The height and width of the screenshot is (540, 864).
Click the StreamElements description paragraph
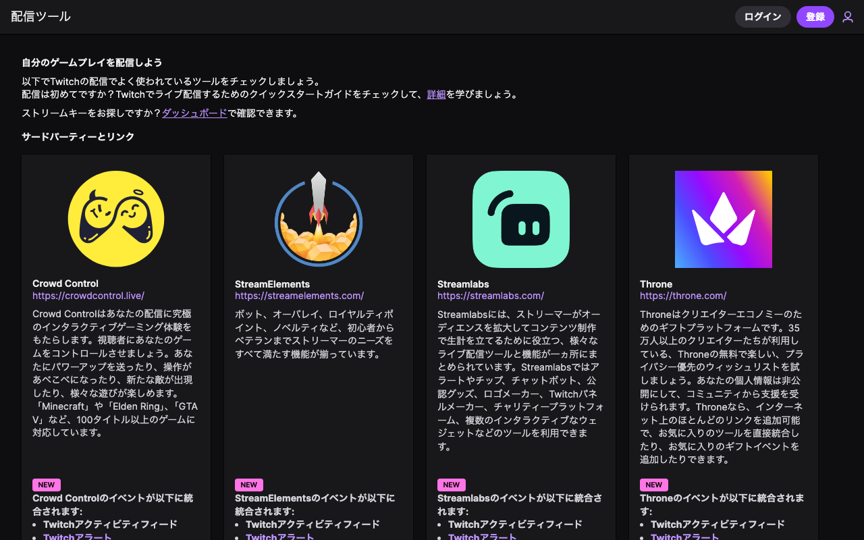click(x=314, y=334)
